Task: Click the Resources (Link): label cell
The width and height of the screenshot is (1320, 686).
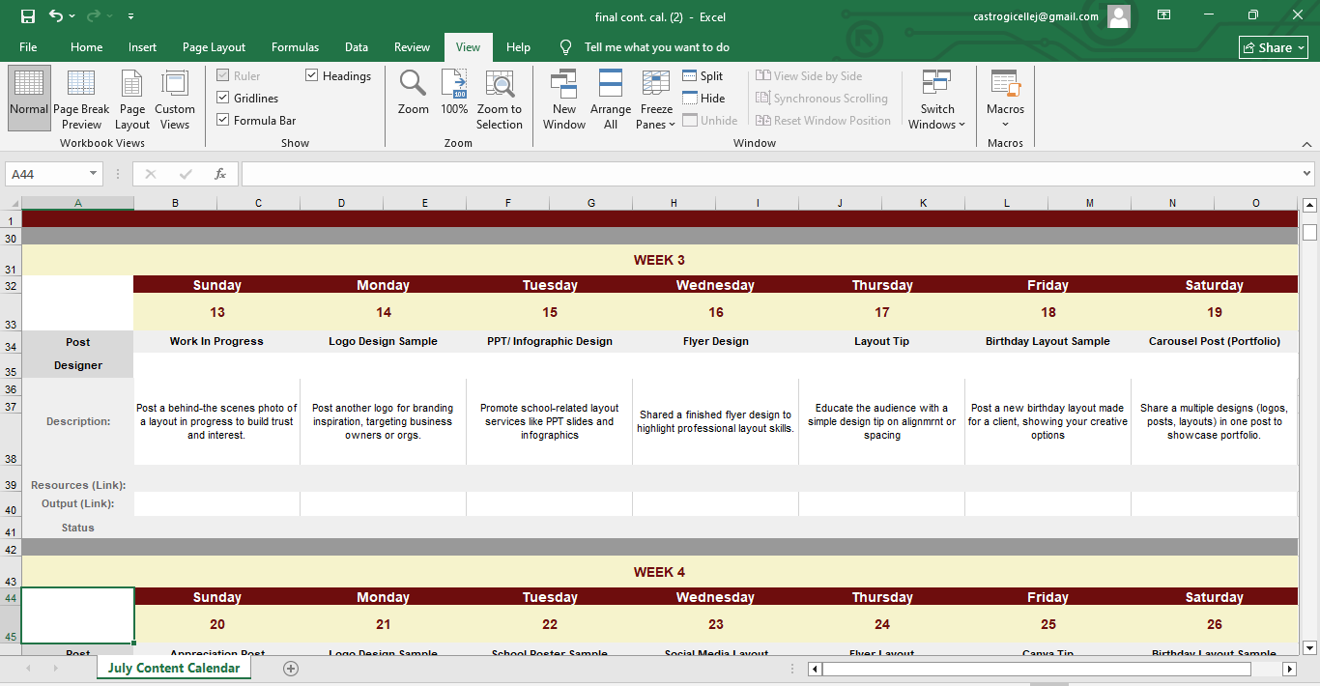Action: coord(78,485)
